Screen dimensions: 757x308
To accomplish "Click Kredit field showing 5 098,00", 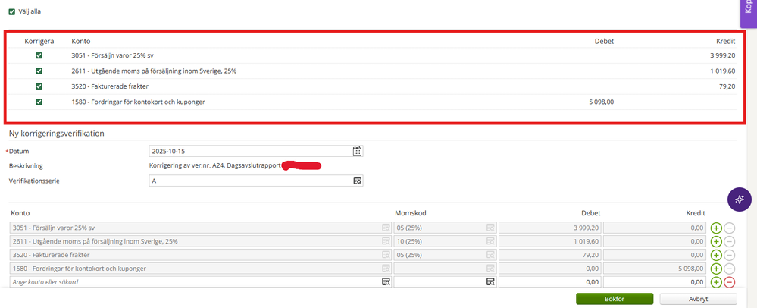I will (655, 269).
